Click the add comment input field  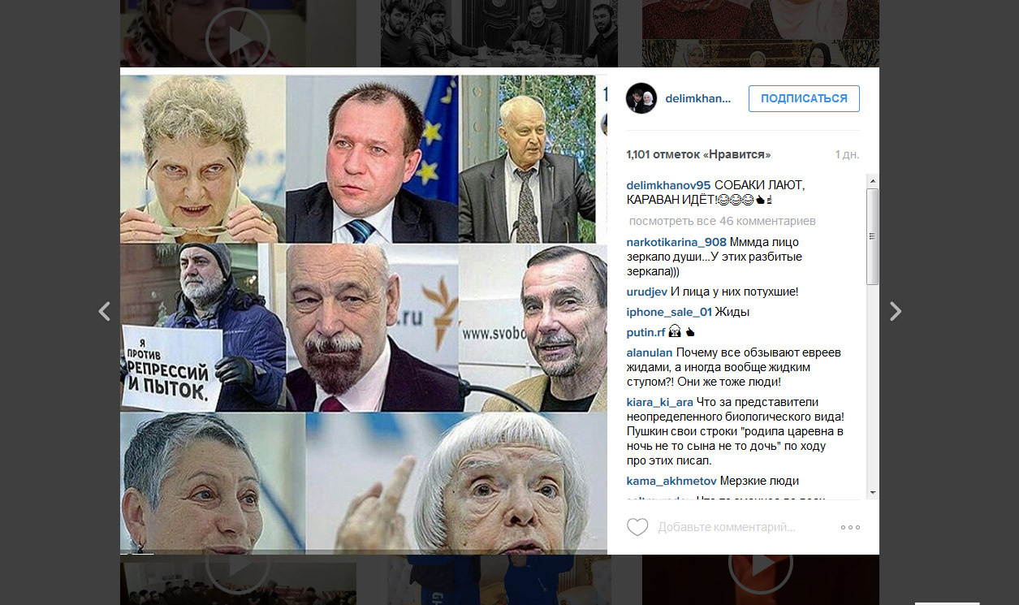(x=743, y=527)
